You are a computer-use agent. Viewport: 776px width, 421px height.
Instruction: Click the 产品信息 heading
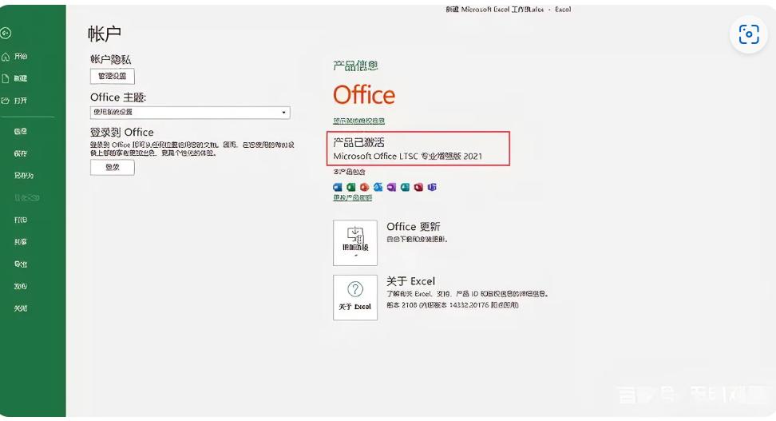[x=355, y=66]
